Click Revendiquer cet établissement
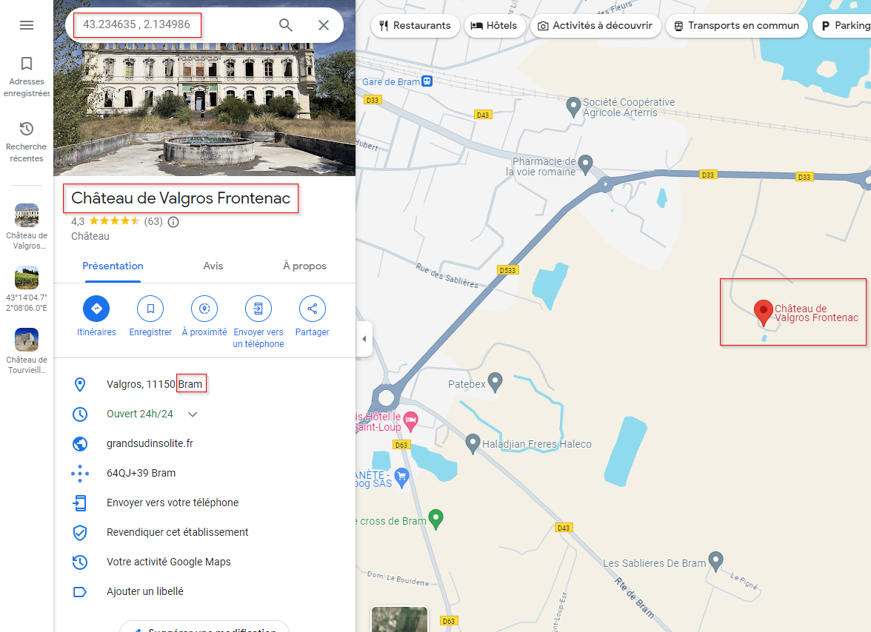The width and height of the screenshot is (871, 632). coord(177,532)
